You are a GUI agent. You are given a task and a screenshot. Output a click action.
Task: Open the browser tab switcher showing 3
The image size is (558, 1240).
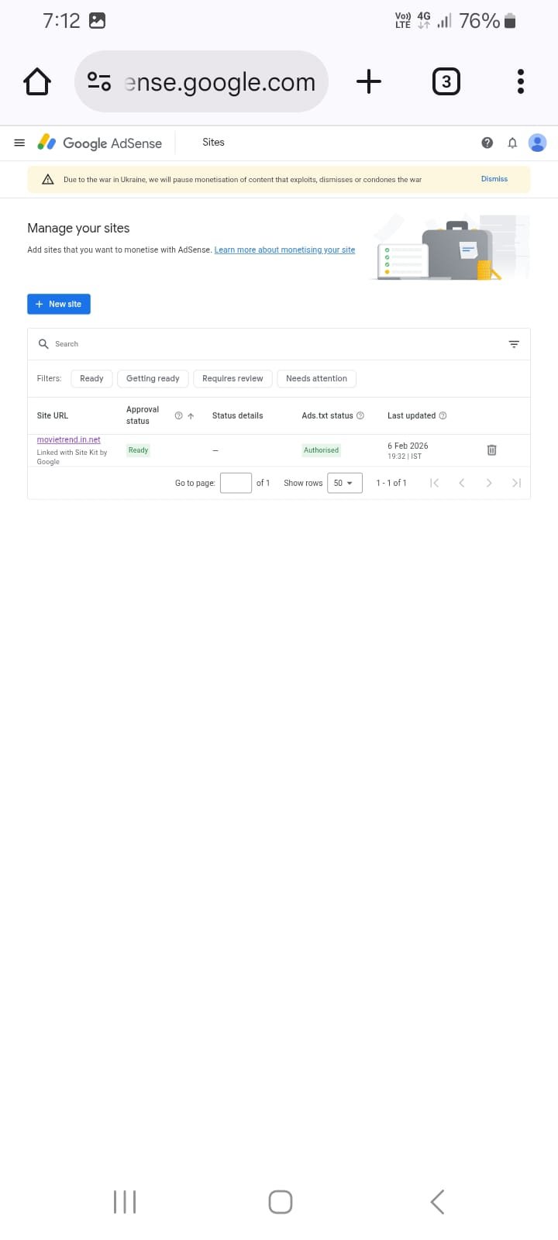point(446,81)
